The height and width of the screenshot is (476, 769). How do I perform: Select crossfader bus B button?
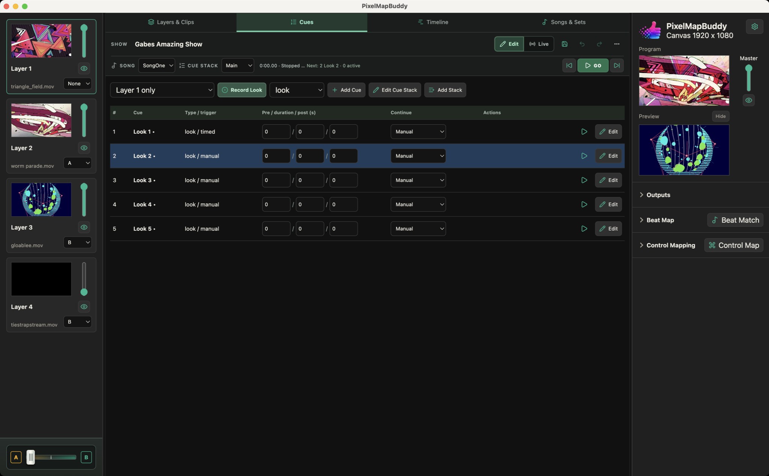point(86,457)
